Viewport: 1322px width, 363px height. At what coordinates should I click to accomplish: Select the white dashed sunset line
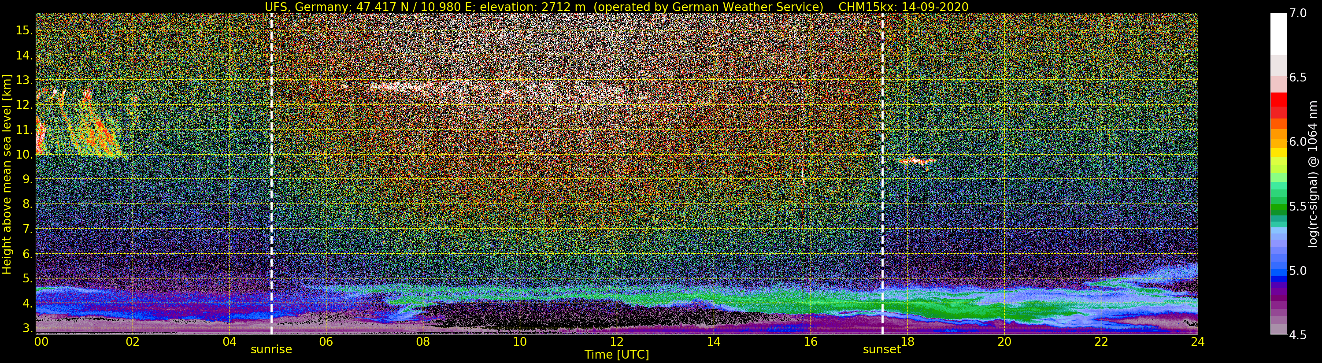click(882, 174)
